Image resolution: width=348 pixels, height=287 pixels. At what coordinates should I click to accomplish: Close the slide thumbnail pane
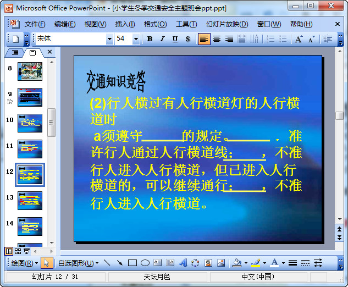(49, 52)
